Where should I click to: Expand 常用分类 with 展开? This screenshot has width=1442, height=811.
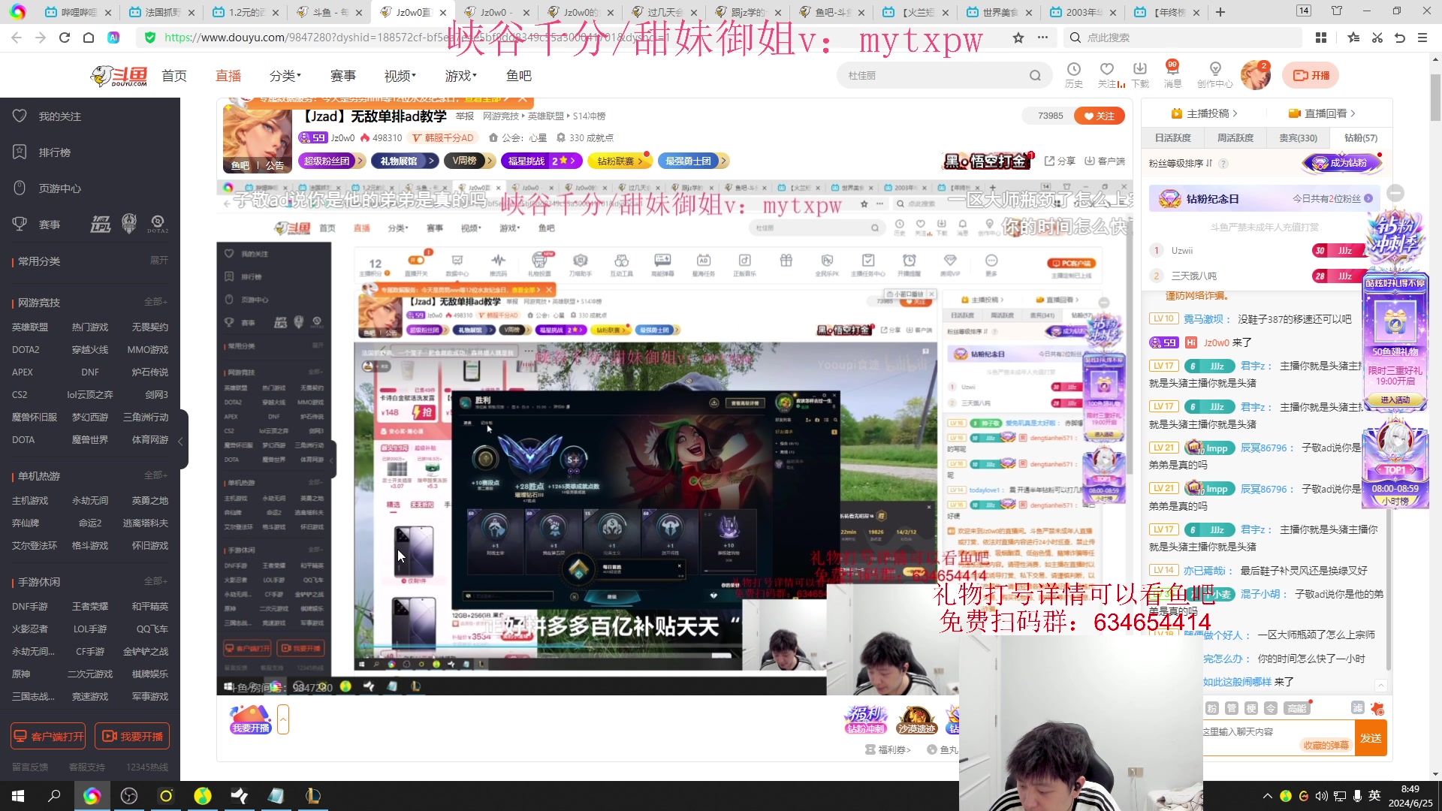[x=158, y=260]
